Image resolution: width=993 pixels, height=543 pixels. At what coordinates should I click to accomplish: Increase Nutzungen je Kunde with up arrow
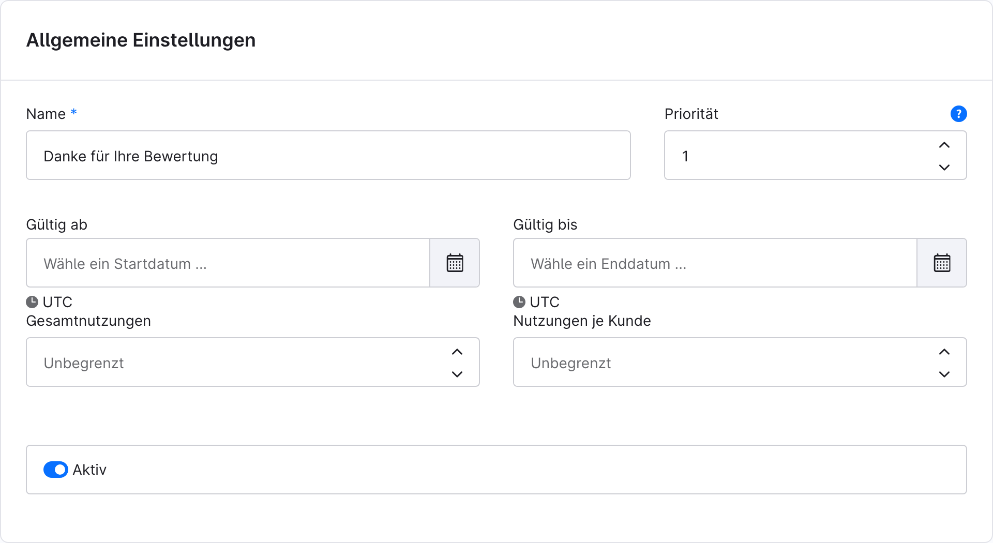(x=944, y=352)
